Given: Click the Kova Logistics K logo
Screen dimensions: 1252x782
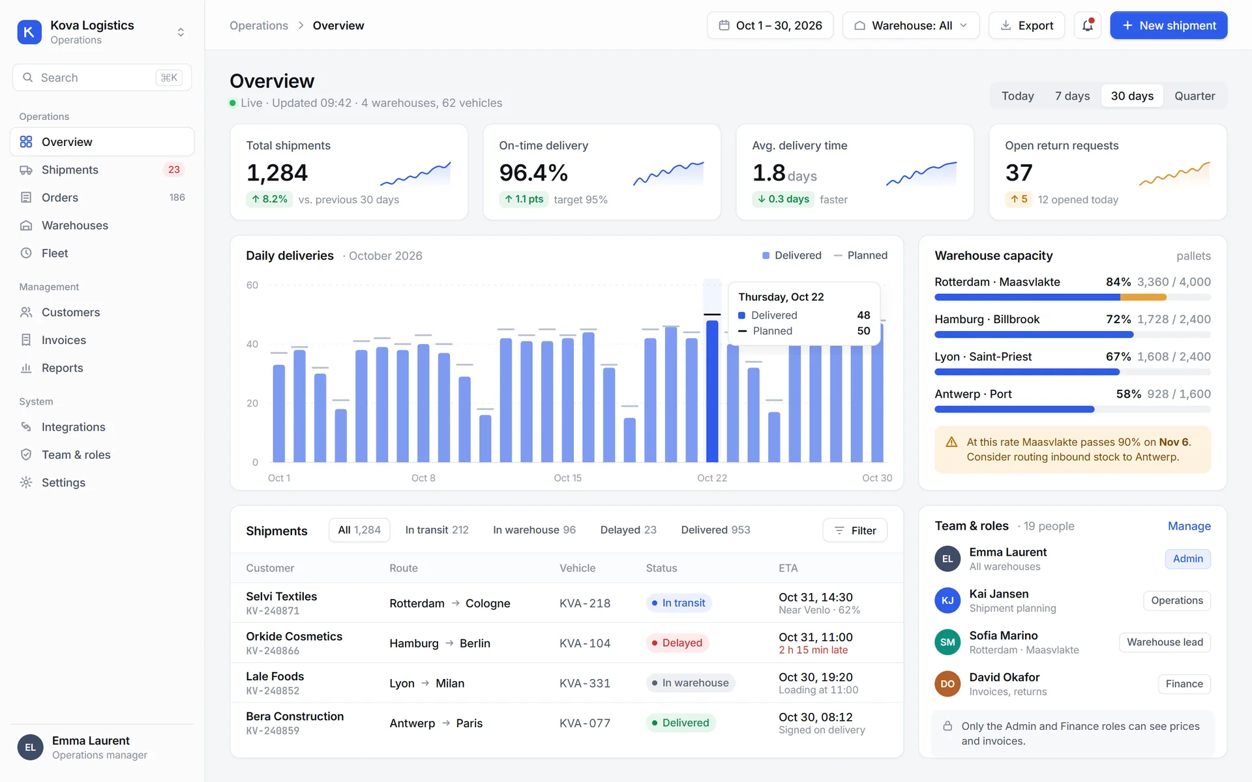Looking at the screenshot, I should [29, 32].
